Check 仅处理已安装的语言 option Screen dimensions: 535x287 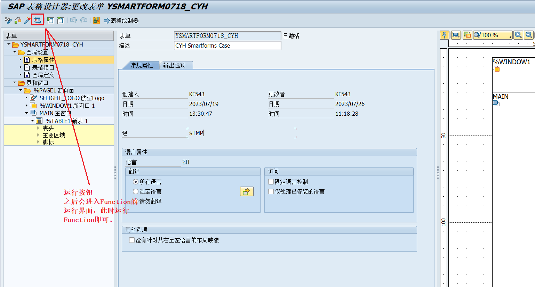[271, 191]
